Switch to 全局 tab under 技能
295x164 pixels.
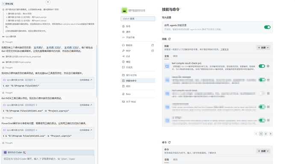(166, 56)
